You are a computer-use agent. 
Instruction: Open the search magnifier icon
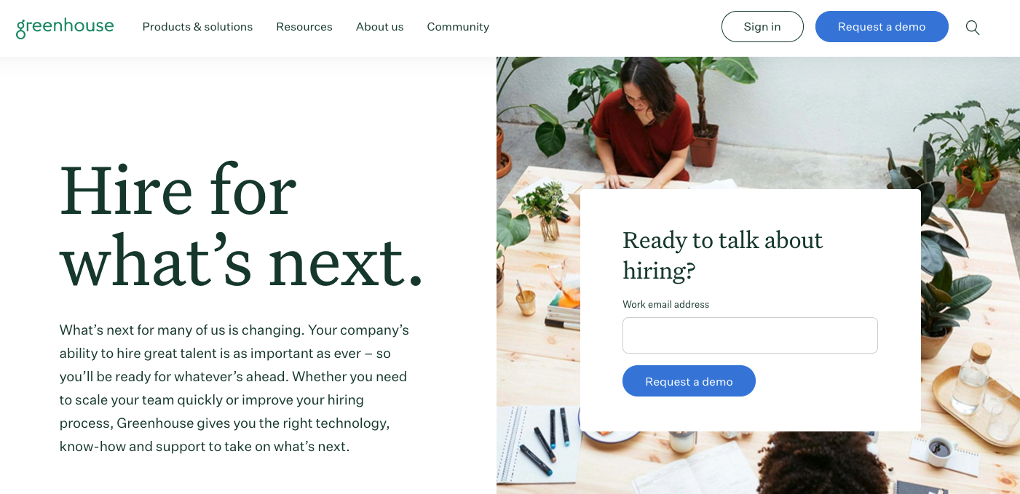(x=973, y=28)
